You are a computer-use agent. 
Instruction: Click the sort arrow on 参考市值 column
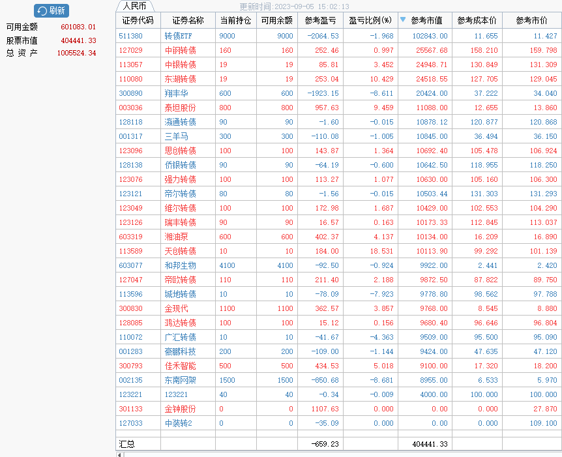click(403, 20)
